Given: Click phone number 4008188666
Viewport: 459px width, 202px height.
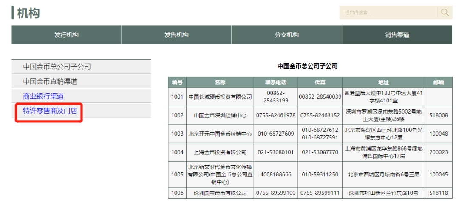Looking at the screenshot, I should 276,174.
